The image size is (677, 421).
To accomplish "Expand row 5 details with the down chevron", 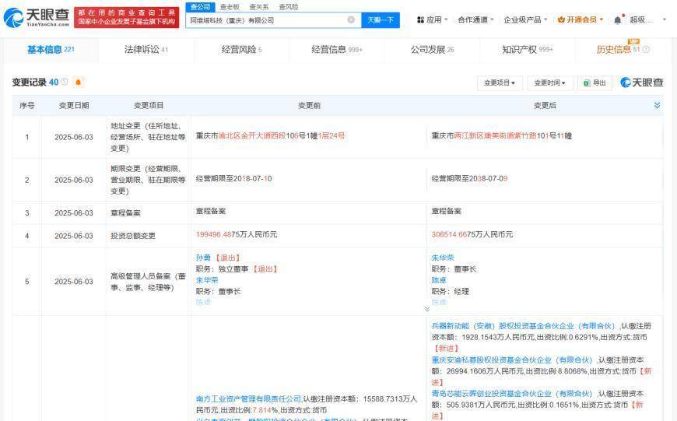I will click(x=426, y=309).
